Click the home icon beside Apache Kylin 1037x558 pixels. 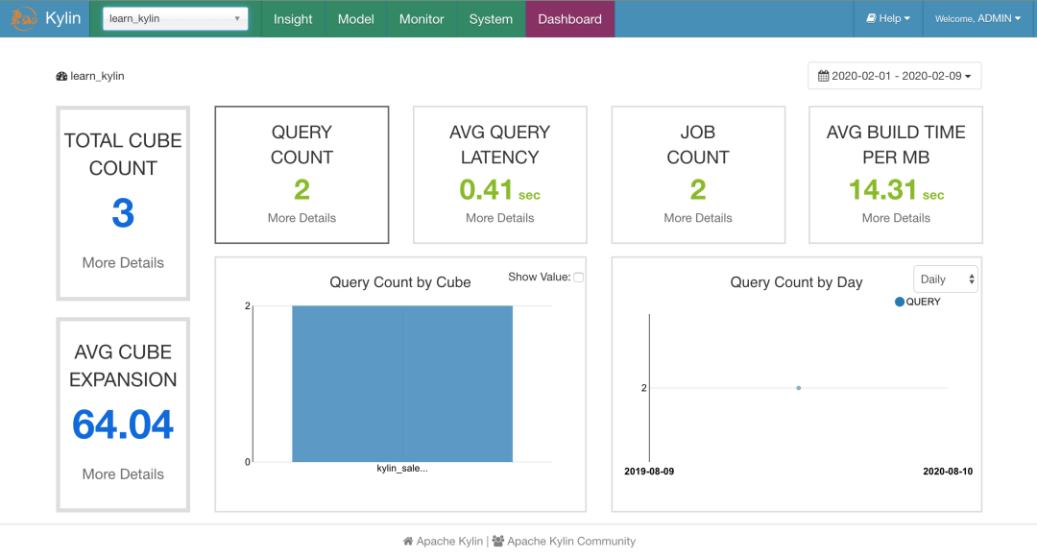pyautogui.click(x=408, y=541)
